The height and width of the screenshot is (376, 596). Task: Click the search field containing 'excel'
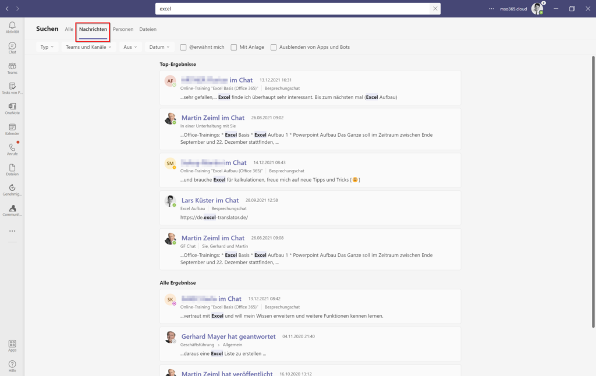293,9
